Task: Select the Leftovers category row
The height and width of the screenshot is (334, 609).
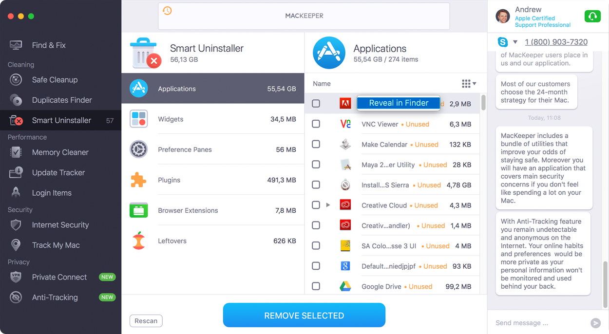Action: coord(213,241)
